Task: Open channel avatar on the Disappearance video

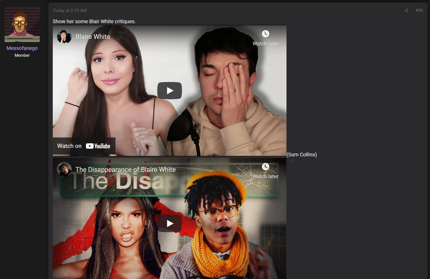Action: (64, 170)
